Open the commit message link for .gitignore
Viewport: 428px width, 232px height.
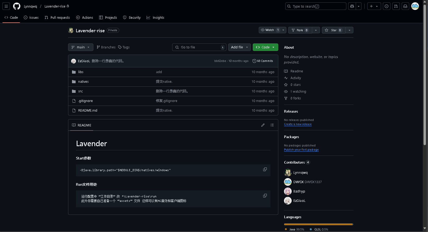(167, 101)
